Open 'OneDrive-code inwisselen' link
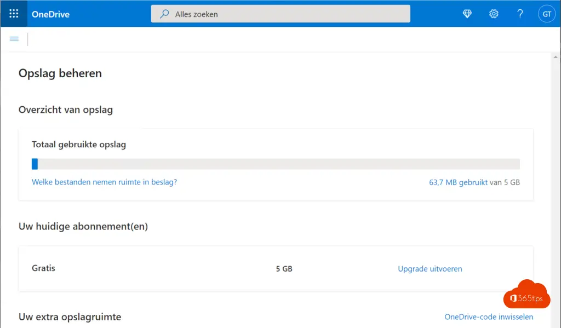Viewport: 561px width, 328px height. point(489,317)
